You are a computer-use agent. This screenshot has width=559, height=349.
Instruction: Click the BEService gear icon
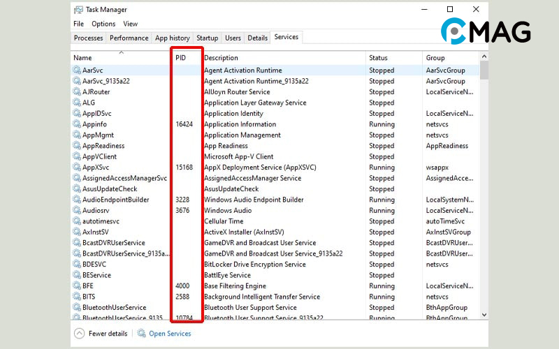click(x=77, y=275)
